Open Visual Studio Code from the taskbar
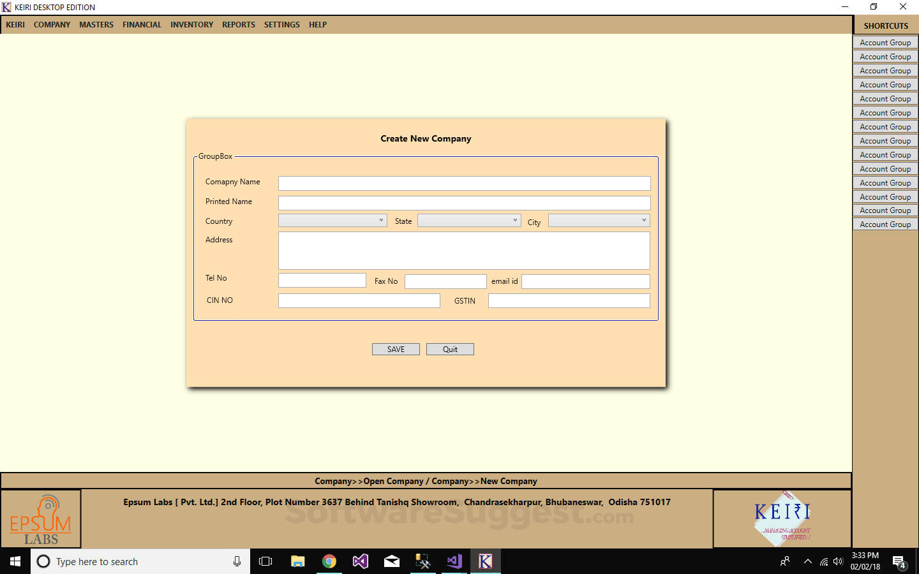 point(454,561)
